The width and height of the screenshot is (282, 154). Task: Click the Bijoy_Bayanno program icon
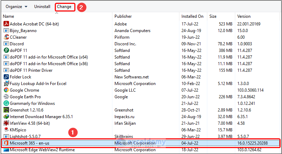pos(6,31)
